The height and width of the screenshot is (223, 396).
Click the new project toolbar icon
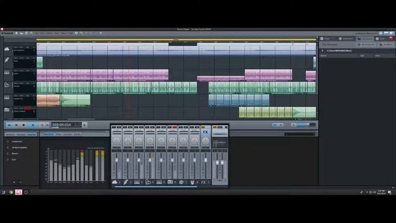[17, 33]
